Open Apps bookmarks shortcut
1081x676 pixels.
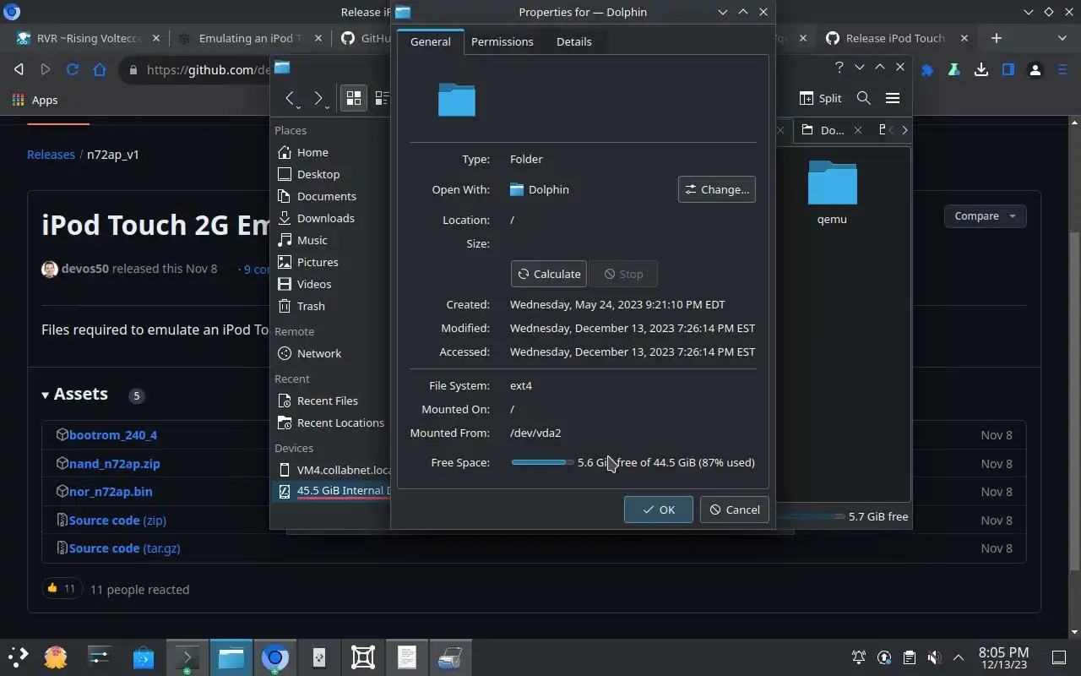tap(35, 100)
